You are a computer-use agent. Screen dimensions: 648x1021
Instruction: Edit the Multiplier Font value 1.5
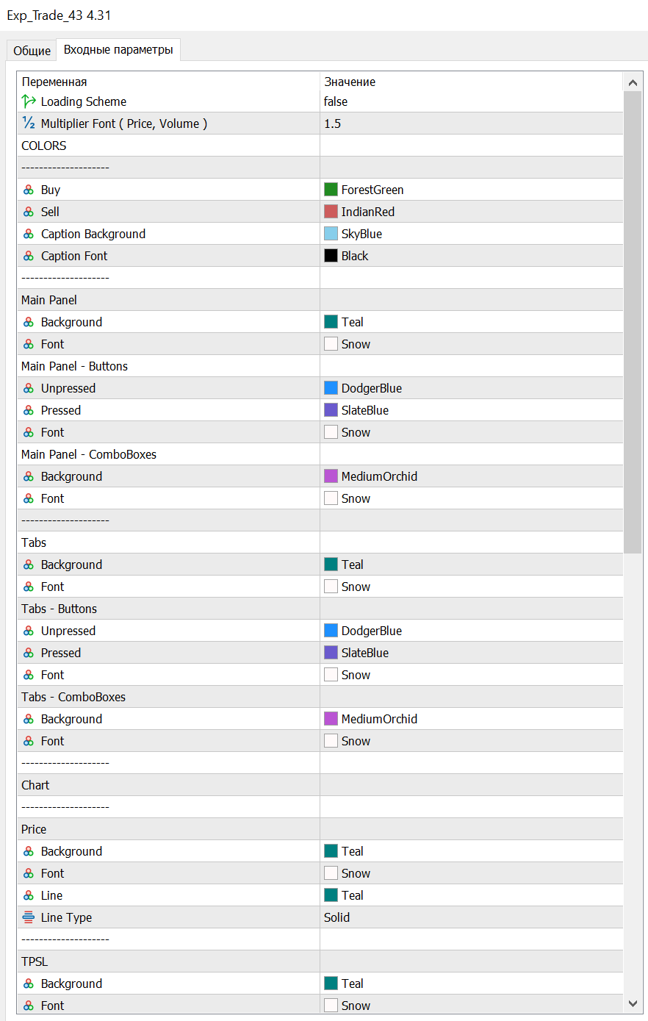[x=471, y=123]
